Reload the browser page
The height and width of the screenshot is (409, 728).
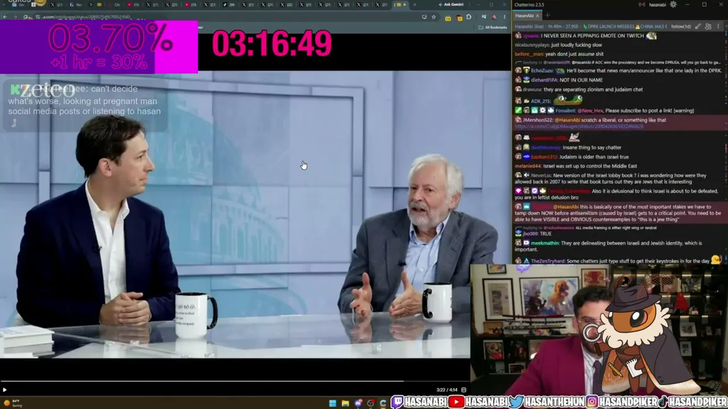point(27,17)
